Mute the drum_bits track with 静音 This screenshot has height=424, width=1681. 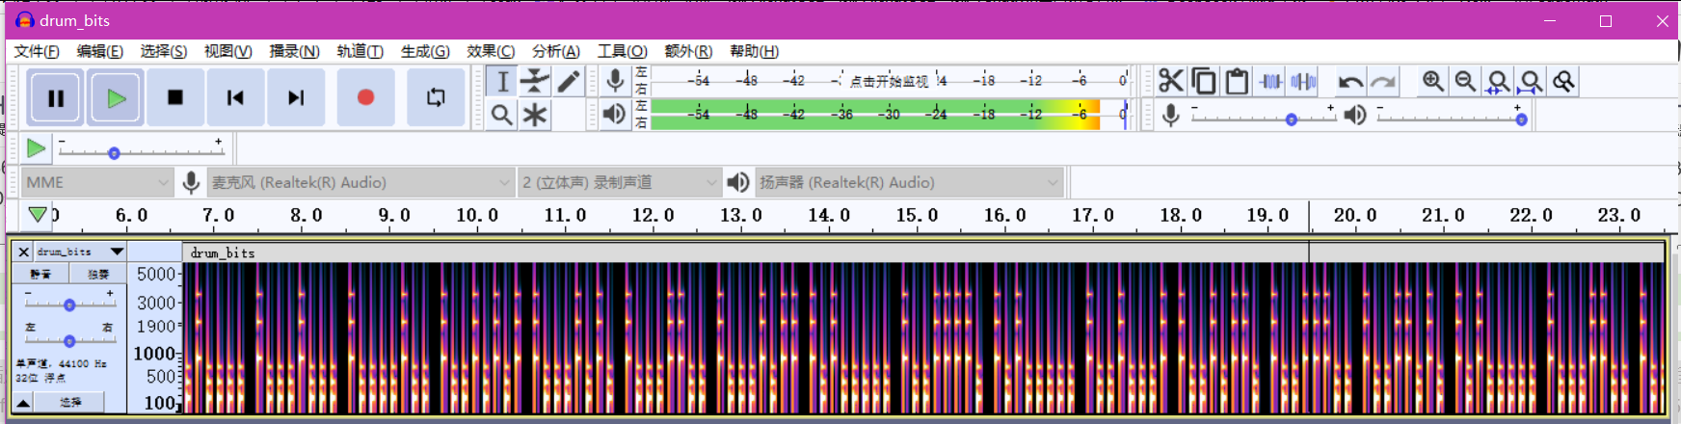pos(40,275)
